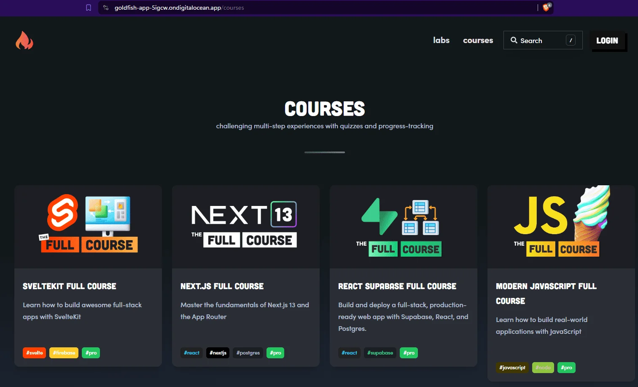Select the #supabase tag
Image resolution: width=638 pixels, height=387 pixels.
click(x=380, y=353)
